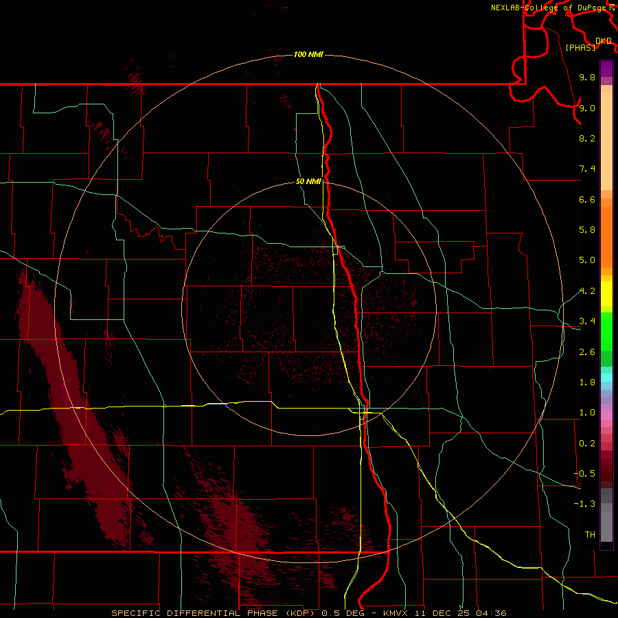Click the 0.2 value on color scale
The height and width of the screenshot is (618, 618).
[x=587, y=444]
